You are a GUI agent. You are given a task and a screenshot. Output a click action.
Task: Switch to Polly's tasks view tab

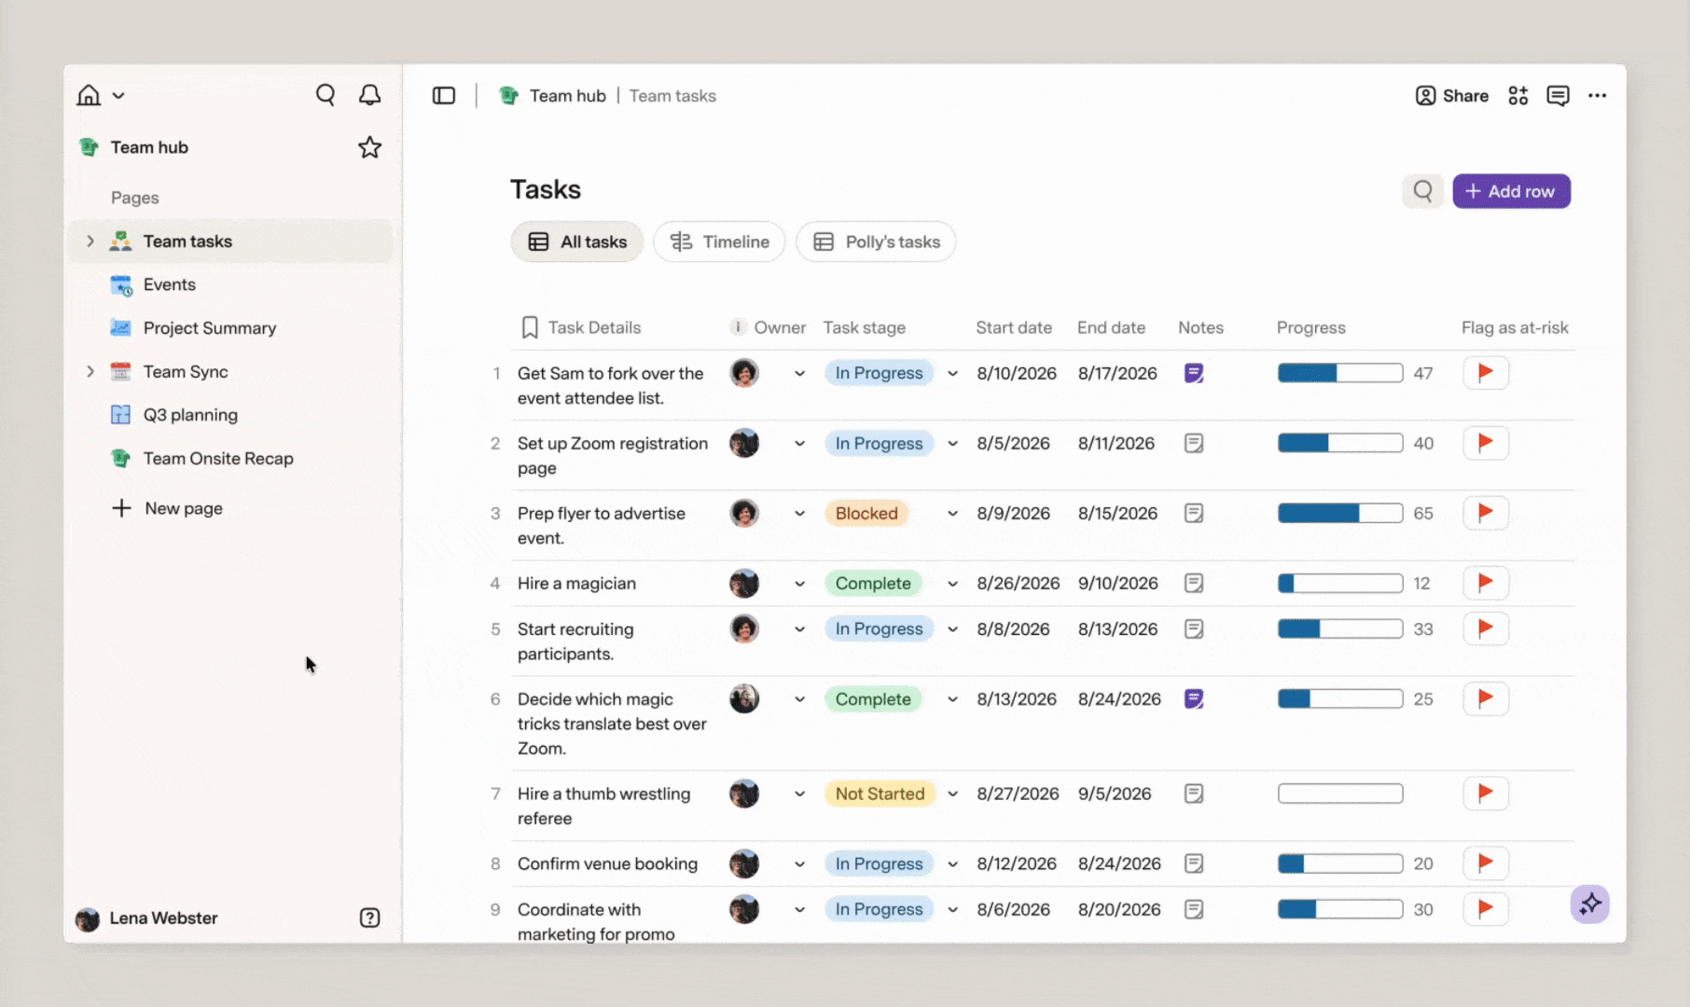pos(876,241)
